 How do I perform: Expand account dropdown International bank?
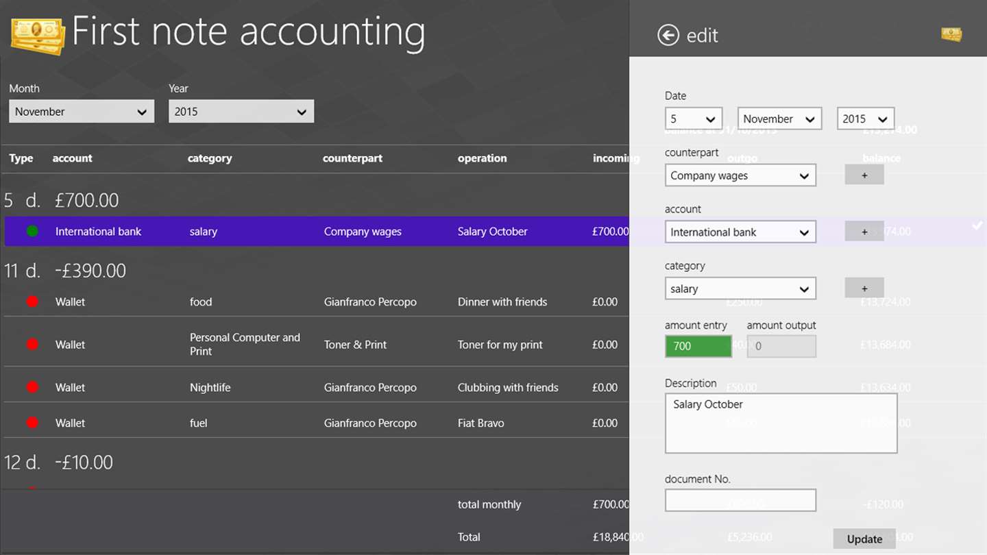click(x=740, y=232)
